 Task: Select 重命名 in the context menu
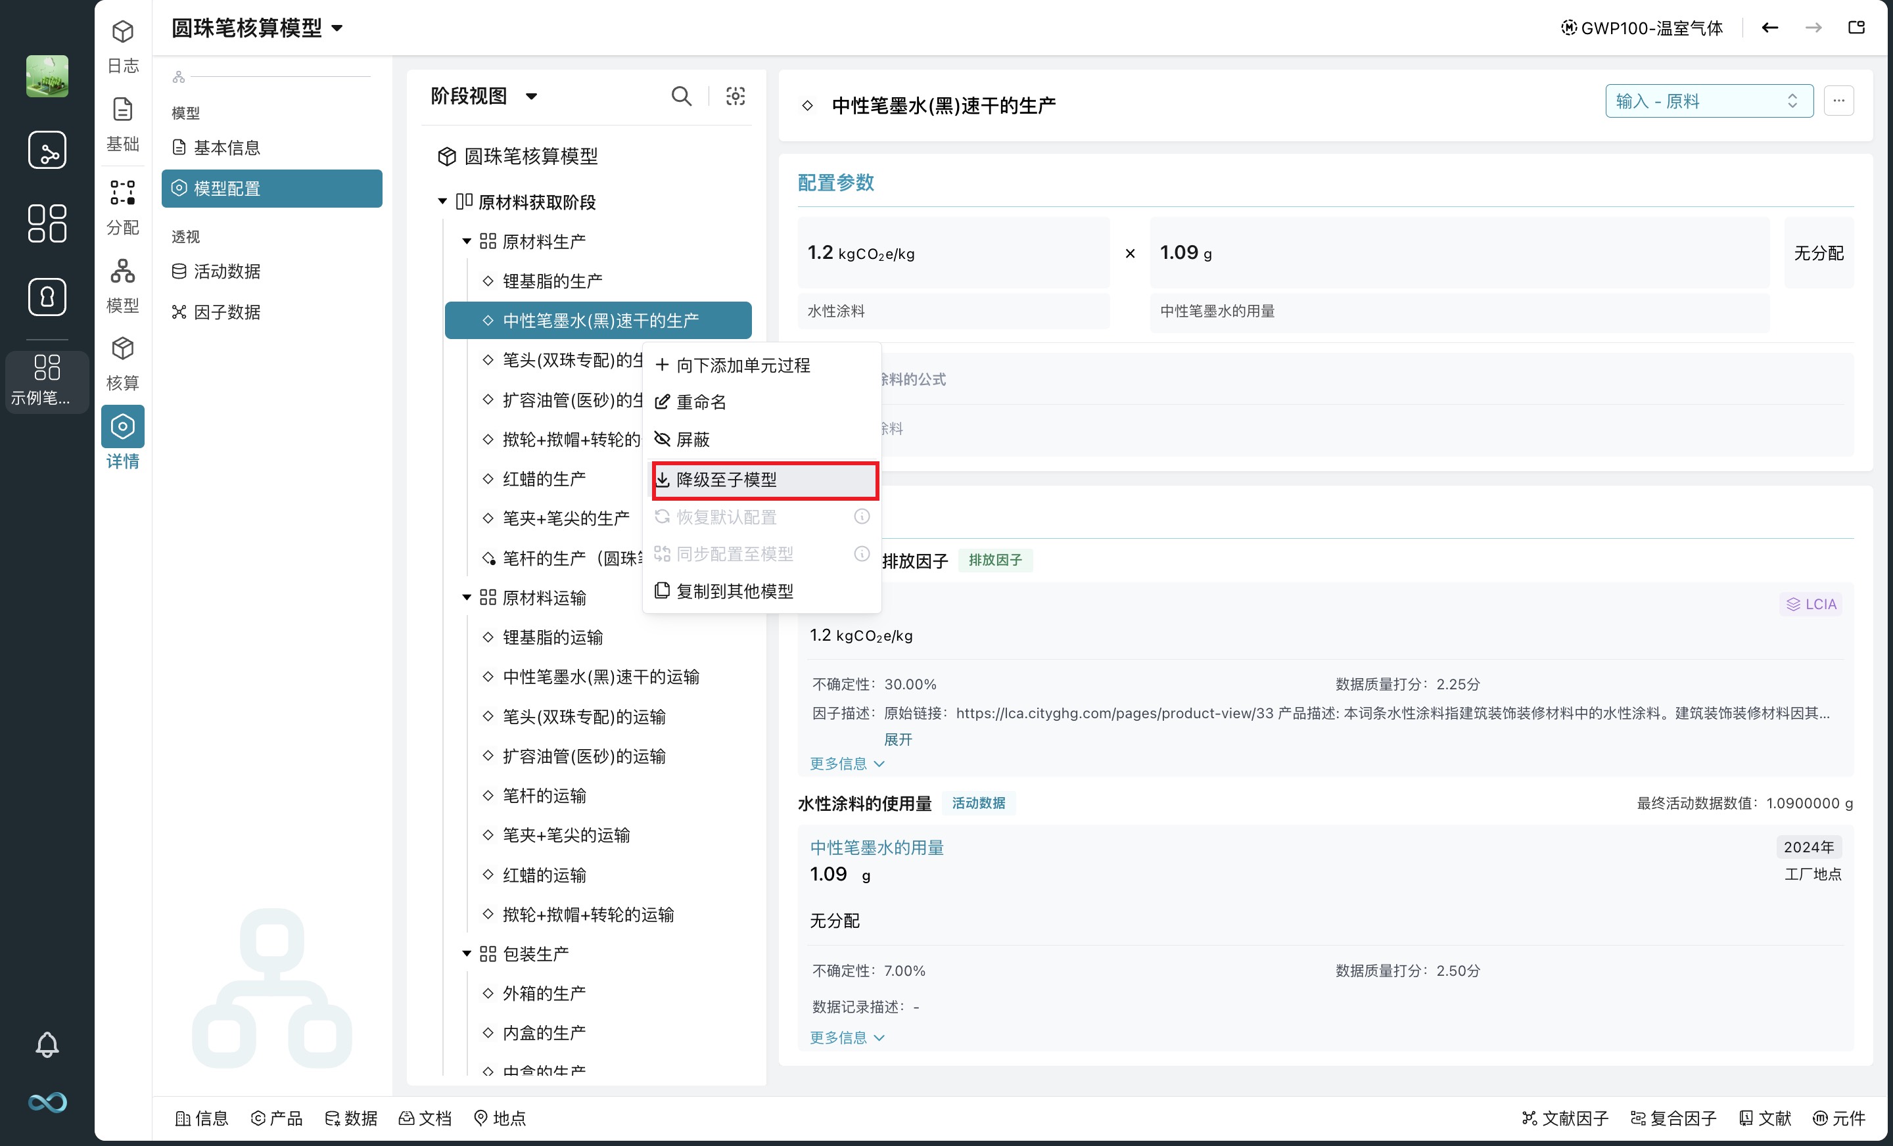click(x=701, y=401)
